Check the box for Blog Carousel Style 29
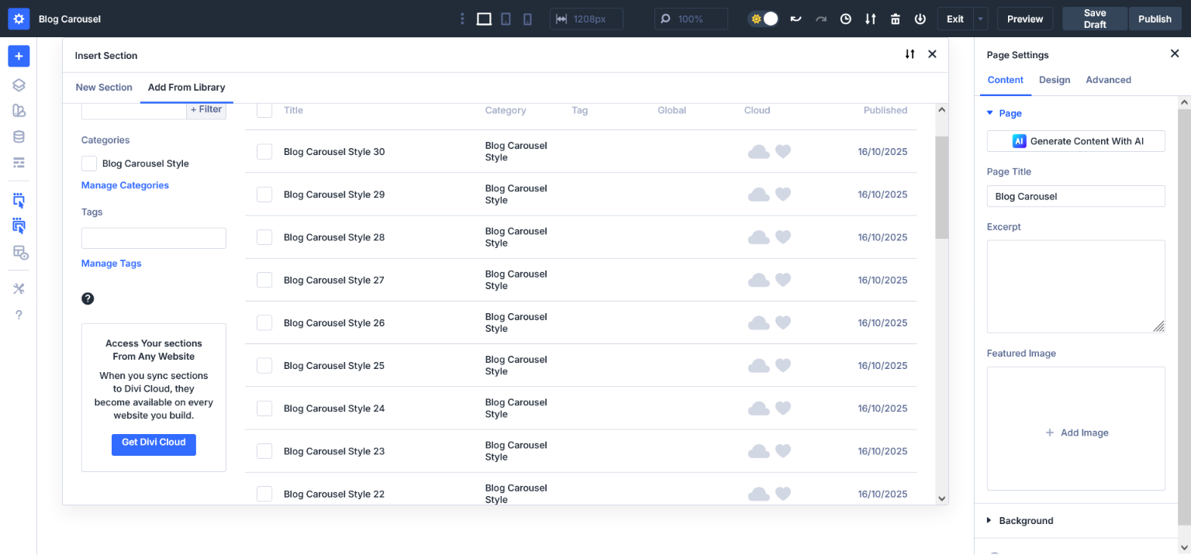This screenshot has width=1191, height=555. tap(264, 195)
